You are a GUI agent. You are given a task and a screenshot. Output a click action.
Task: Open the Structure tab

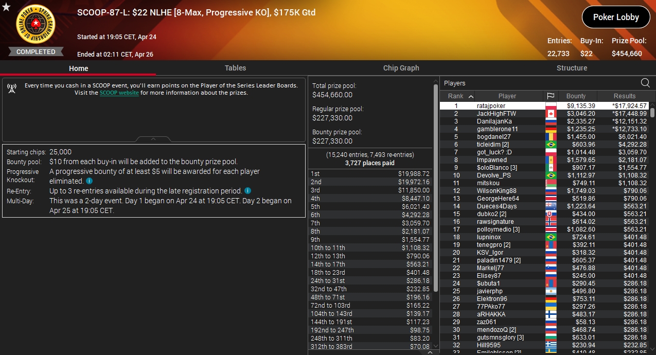[x=572, y=68]
